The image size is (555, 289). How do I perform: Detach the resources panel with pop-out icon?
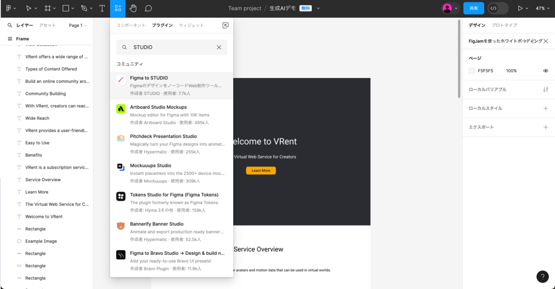pyautogui.click(x=225, y=25)
